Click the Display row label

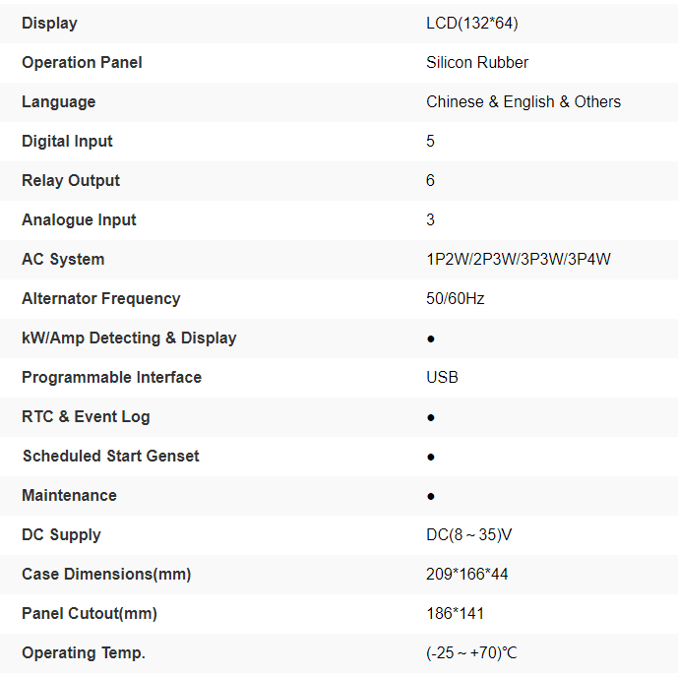pyautogui.click(x=49, y=23)
